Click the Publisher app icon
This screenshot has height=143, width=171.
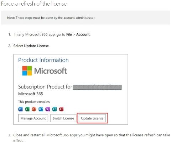pyautogui.click(x=55, y=109)
